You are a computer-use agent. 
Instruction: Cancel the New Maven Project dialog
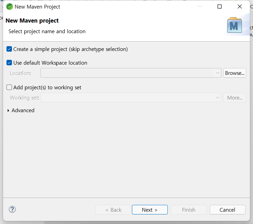pyautogui.click(x=227, y=210)
